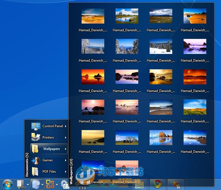This screenshot has height=190, width=221.
Task: Click the vertical Wallpapers (23) title
Action: 71,172
